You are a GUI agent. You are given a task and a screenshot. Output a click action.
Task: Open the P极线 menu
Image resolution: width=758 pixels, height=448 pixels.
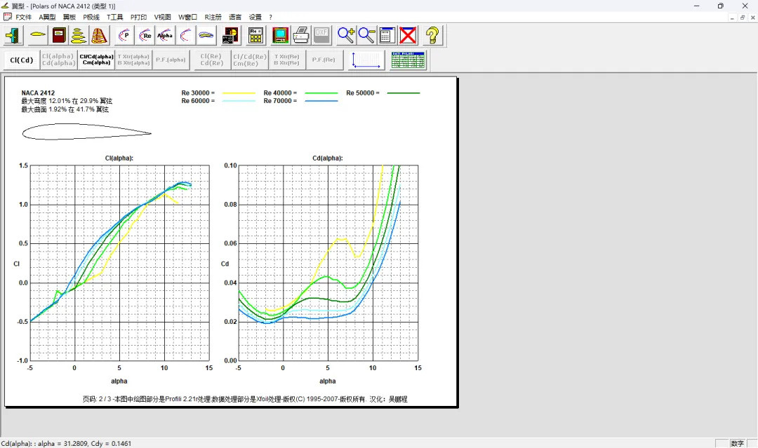coord(91,17)
